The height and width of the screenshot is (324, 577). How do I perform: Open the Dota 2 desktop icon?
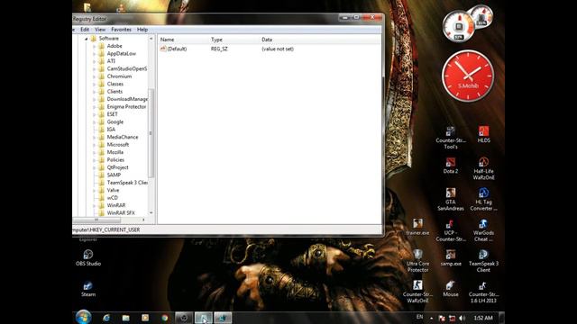pyautogui.click(x=451, y=166)
